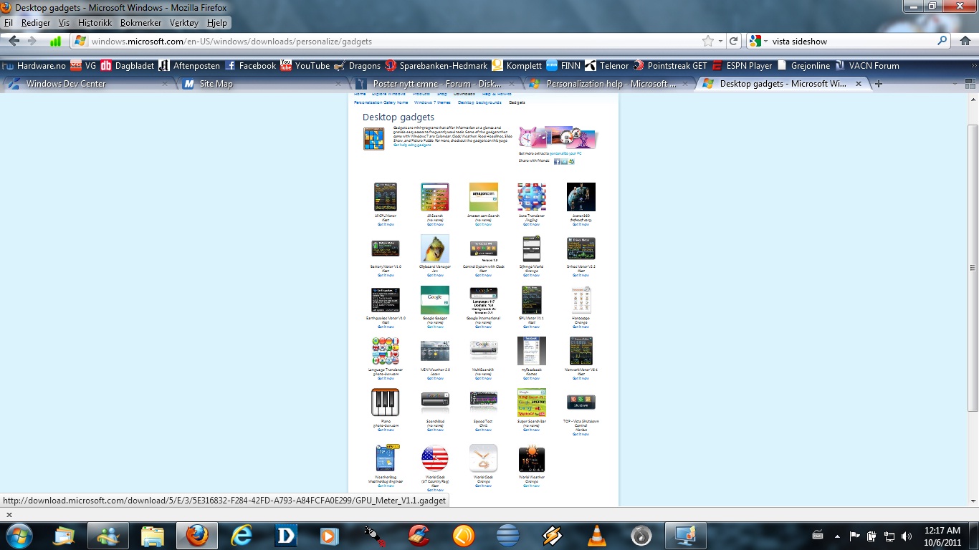This screenshot has width=979, height=550.
Task: Click the vertical page scrollbar thumb
Action: (x=973, y=267)
